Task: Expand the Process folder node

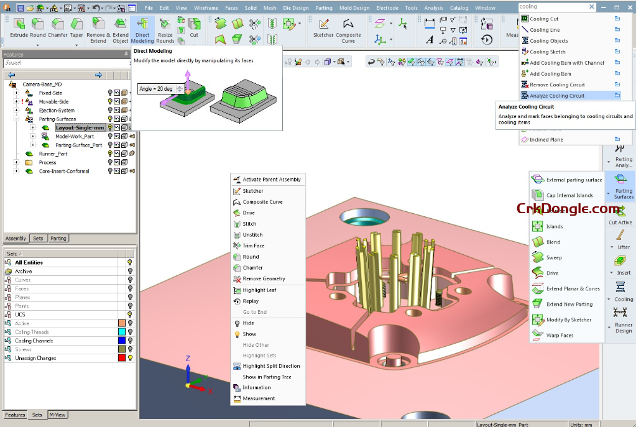Action: [17, 163]
